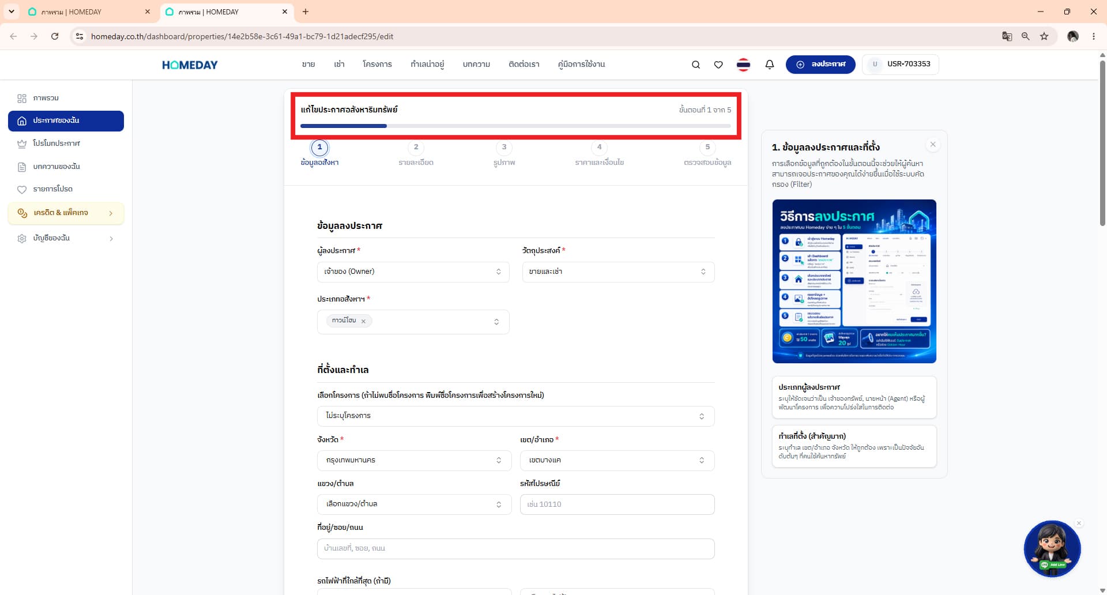Open the tab search dropdown arrow
Image resolution: width=1107 pixels, height=595 pixels.
click(11, 12)
